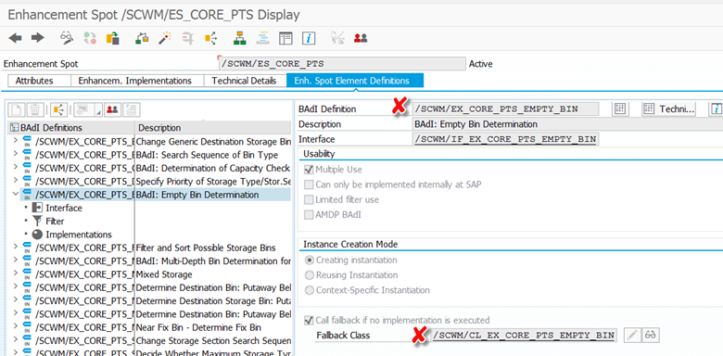Toggle 'Can only be implemented internally at SAP'

tap(309, 184)
